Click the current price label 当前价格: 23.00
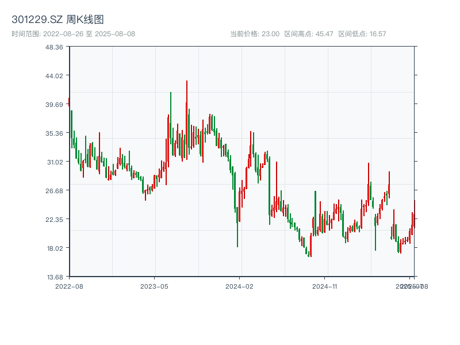This screenshot has height=345, width=460. (x=255, y=34)
